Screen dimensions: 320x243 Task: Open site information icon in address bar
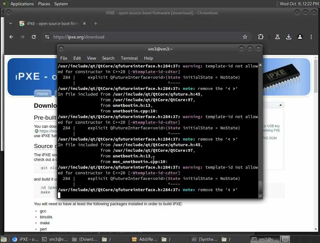47,37
